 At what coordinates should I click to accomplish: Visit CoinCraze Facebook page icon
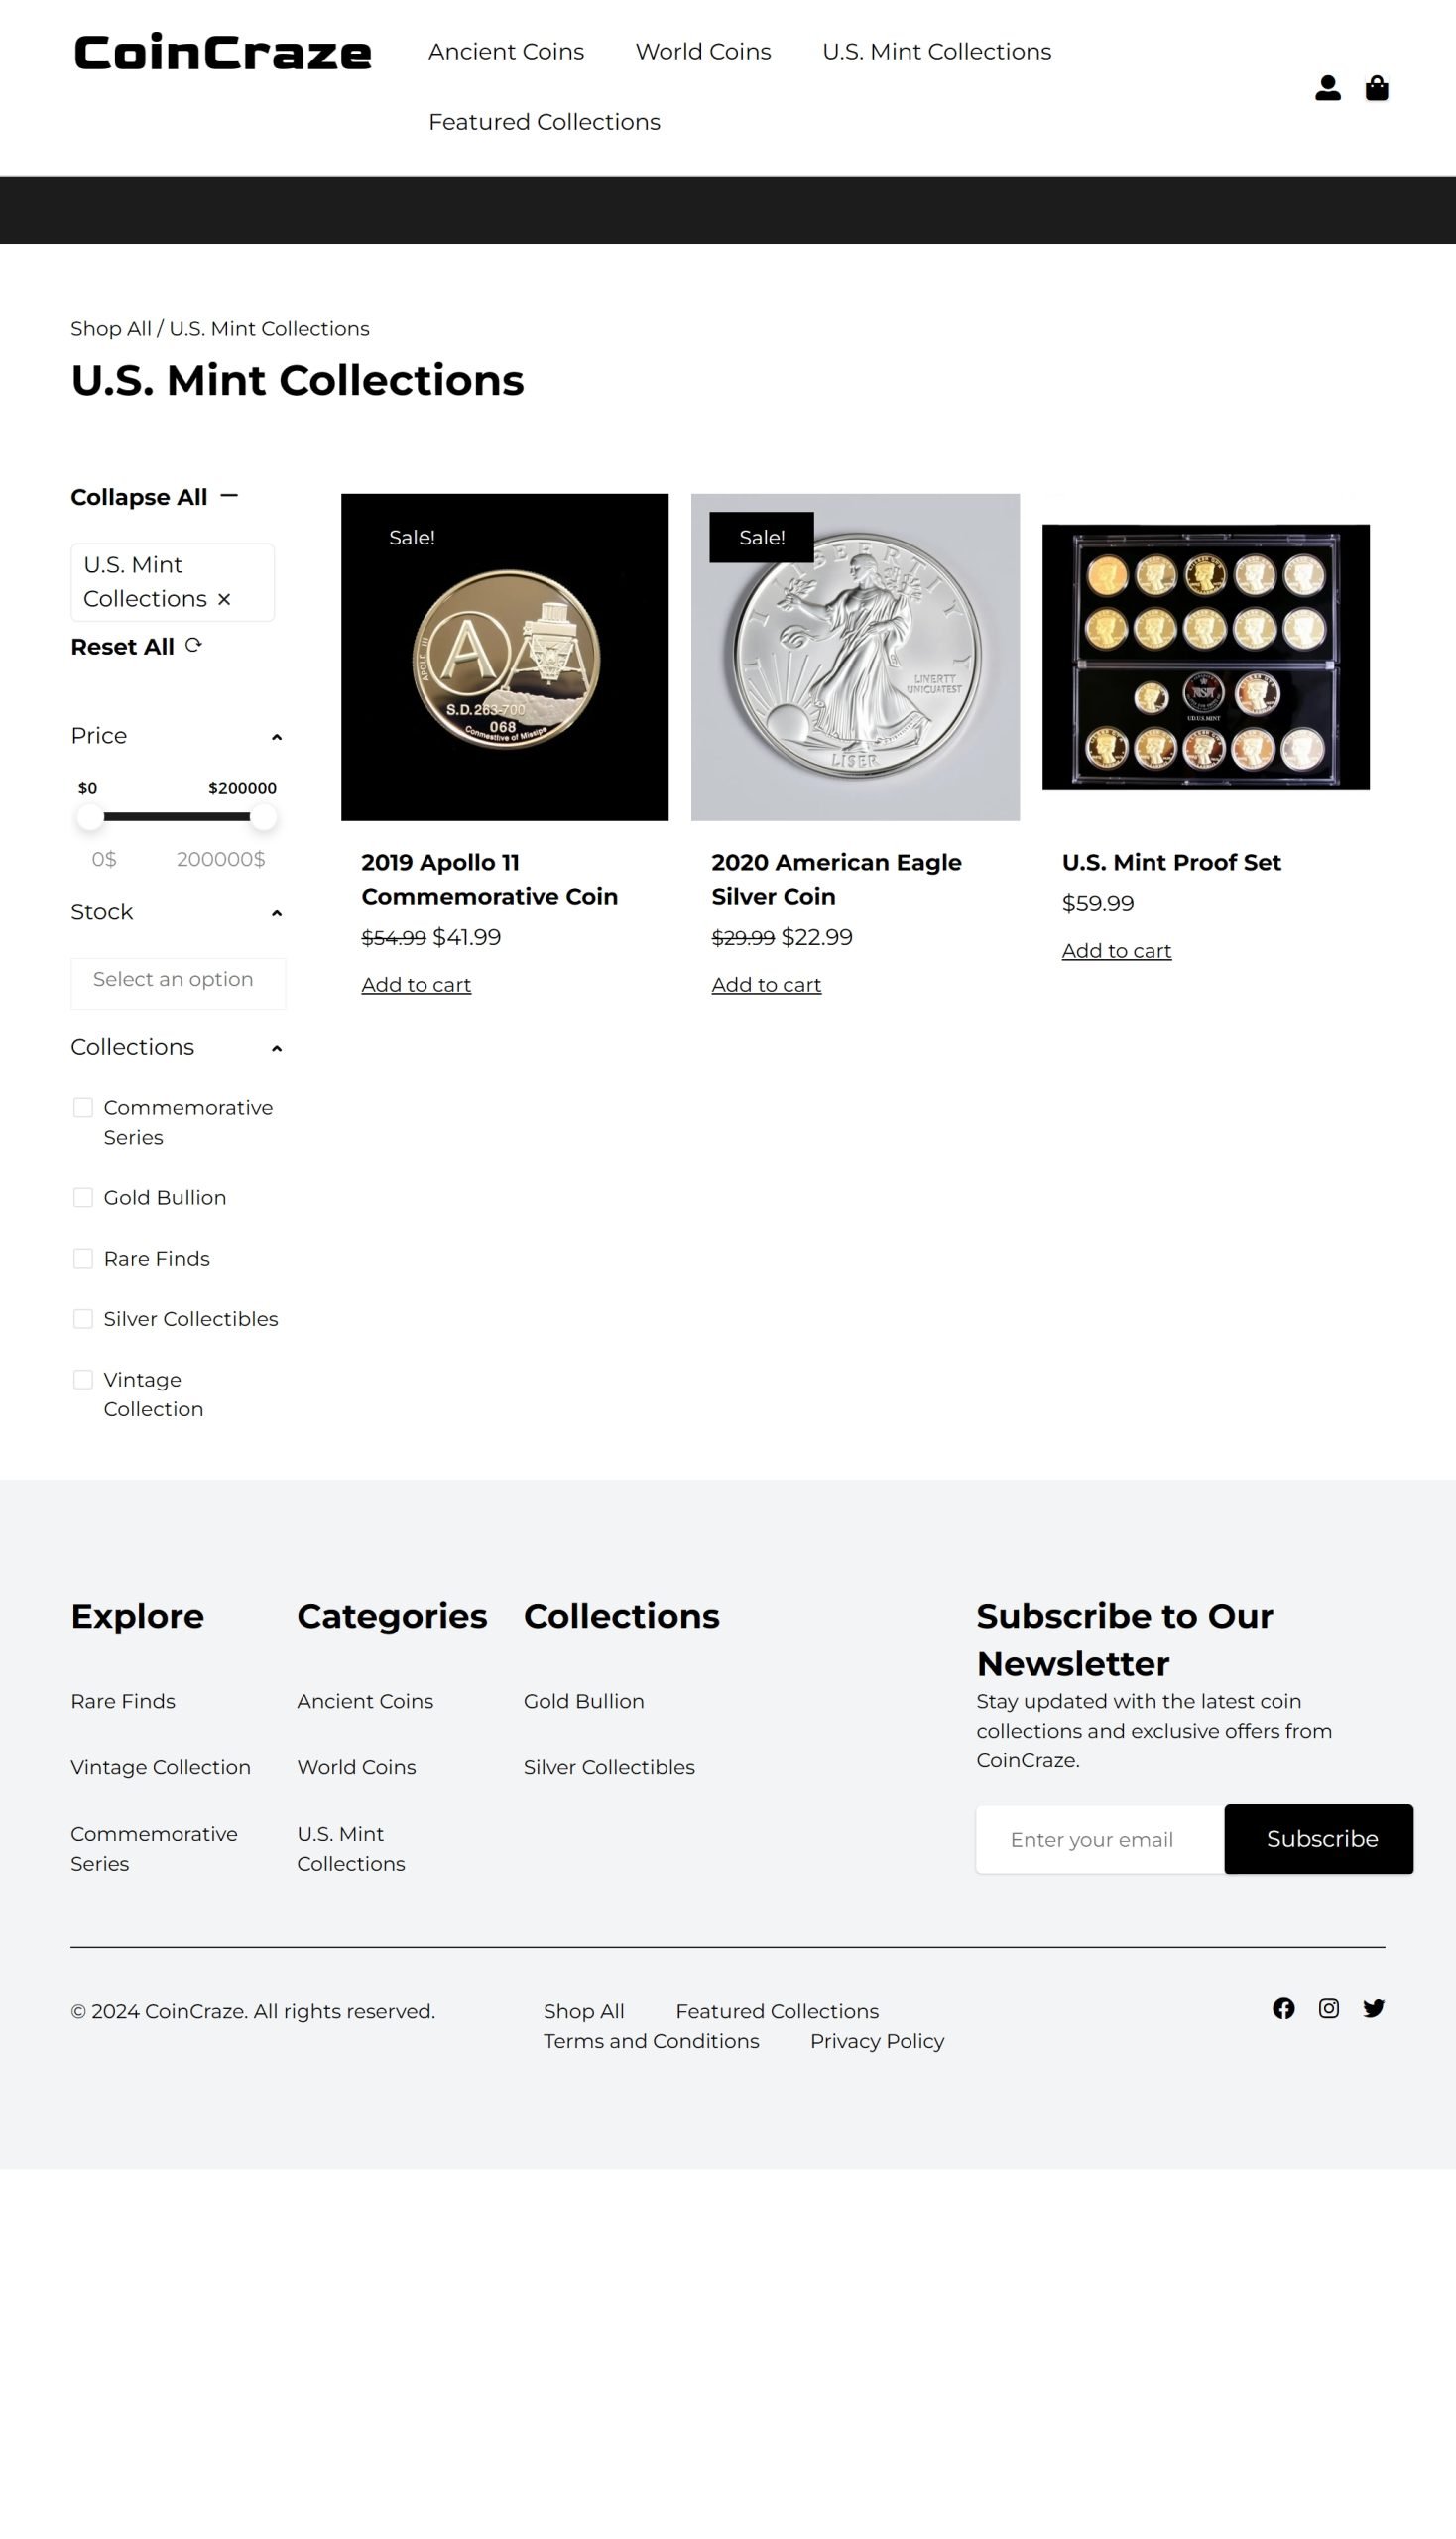(1283, 2008)
